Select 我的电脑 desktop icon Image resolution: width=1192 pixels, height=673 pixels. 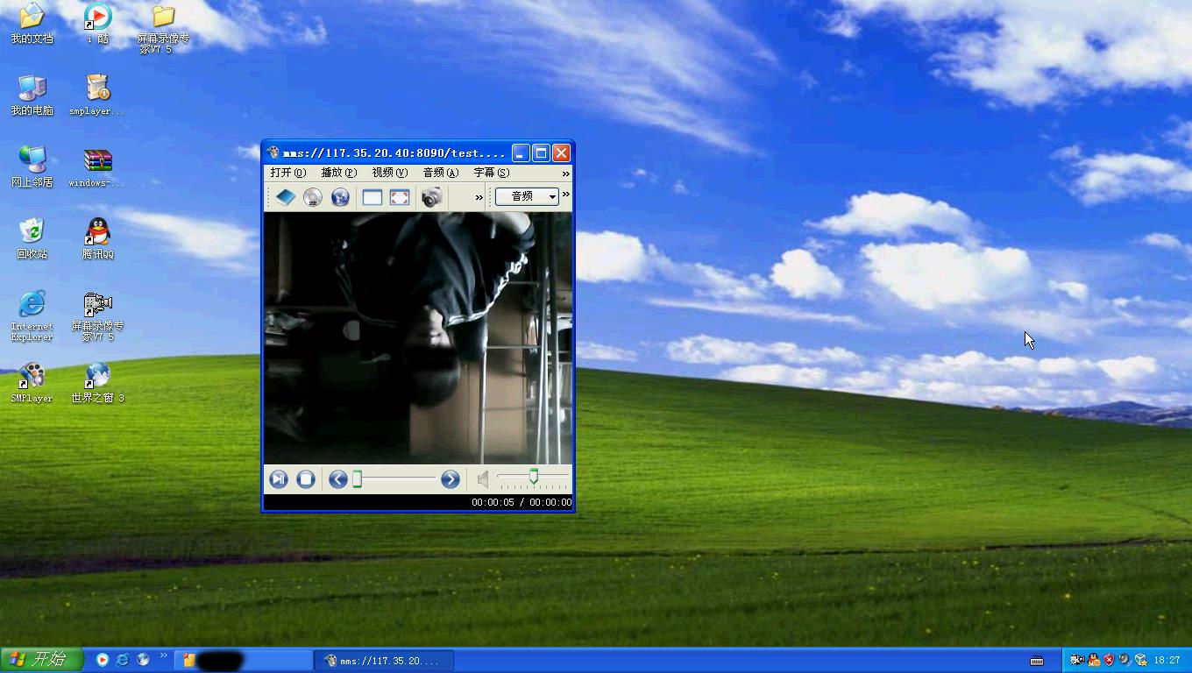pos(32,95)
